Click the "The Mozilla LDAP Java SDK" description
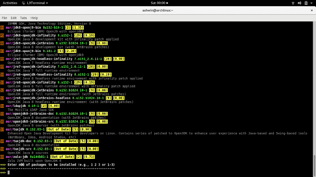 31,110
